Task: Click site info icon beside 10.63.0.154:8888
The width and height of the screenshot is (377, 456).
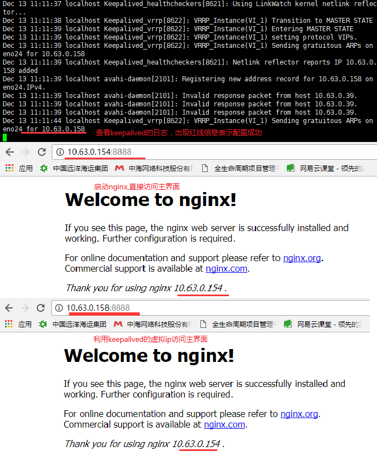Action: (x=60, y=152)
